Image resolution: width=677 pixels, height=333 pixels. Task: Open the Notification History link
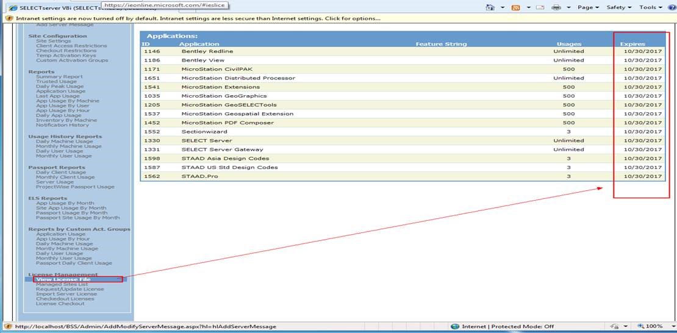63,125
